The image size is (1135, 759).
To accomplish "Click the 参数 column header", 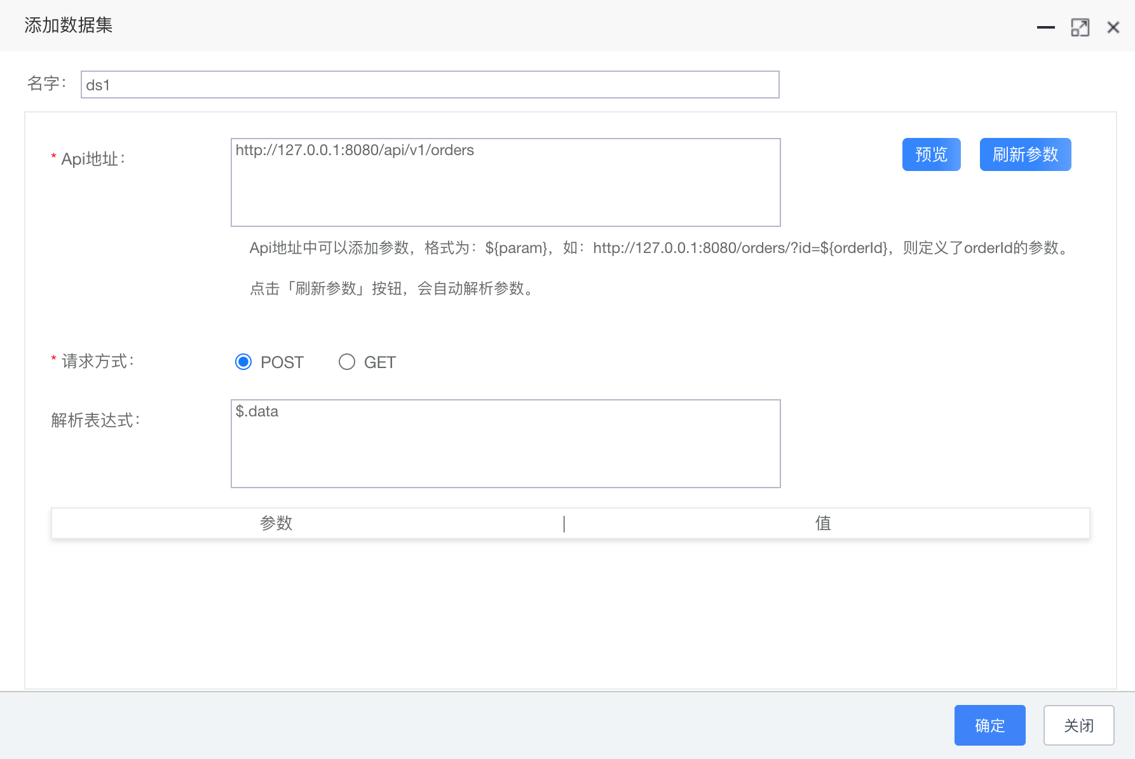I will pos(276,523).
